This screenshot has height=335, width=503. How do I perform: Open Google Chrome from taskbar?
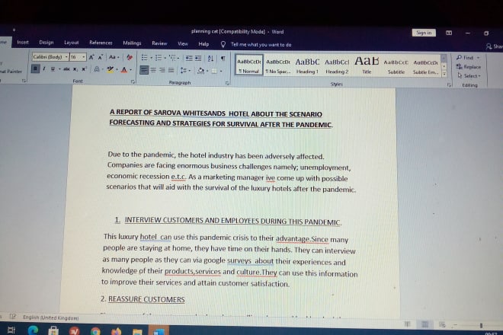(x=95, y=331)
